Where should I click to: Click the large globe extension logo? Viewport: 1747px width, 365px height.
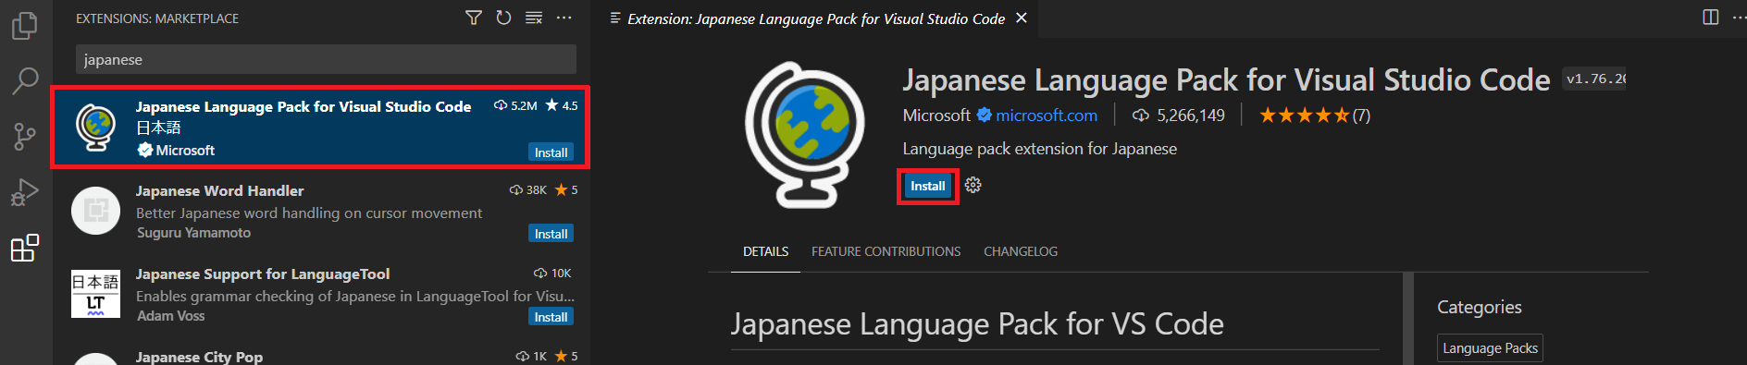coord(805,135)
